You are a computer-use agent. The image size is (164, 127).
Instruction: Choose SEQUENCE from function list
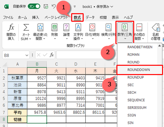point(136,100)
